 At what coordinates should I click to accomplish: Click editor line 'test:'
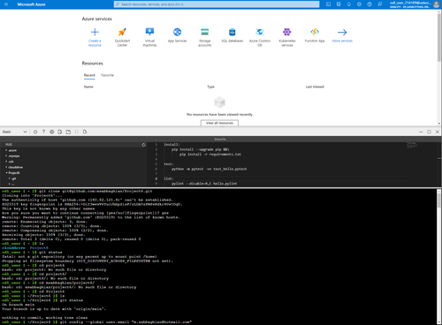click(169, 164)
